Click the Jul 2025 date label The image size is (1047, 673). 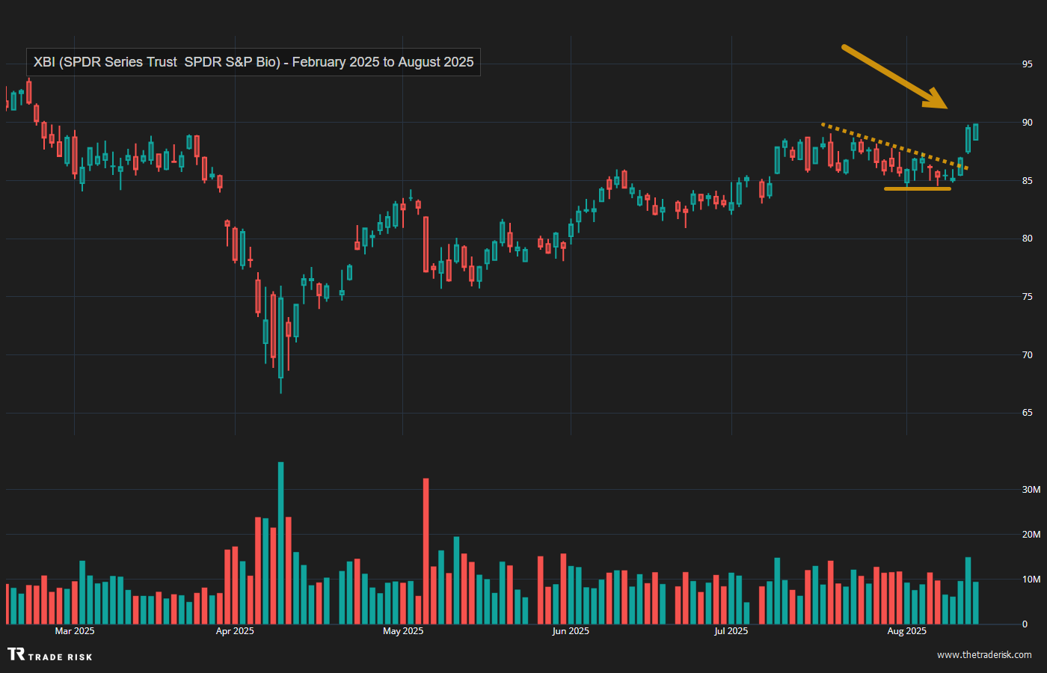pos(731,631)
